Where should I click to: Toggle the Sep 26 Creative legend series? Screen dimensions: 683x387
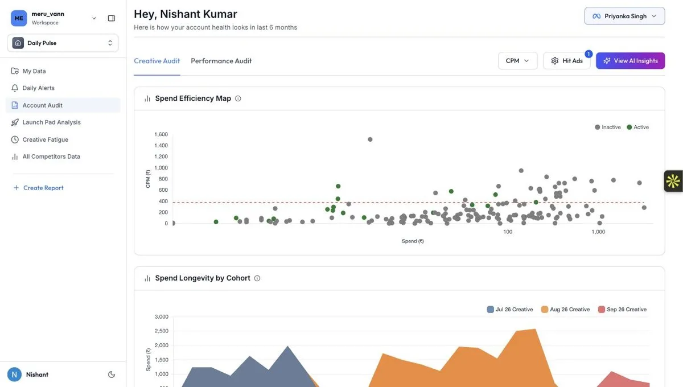pos(622,310)
